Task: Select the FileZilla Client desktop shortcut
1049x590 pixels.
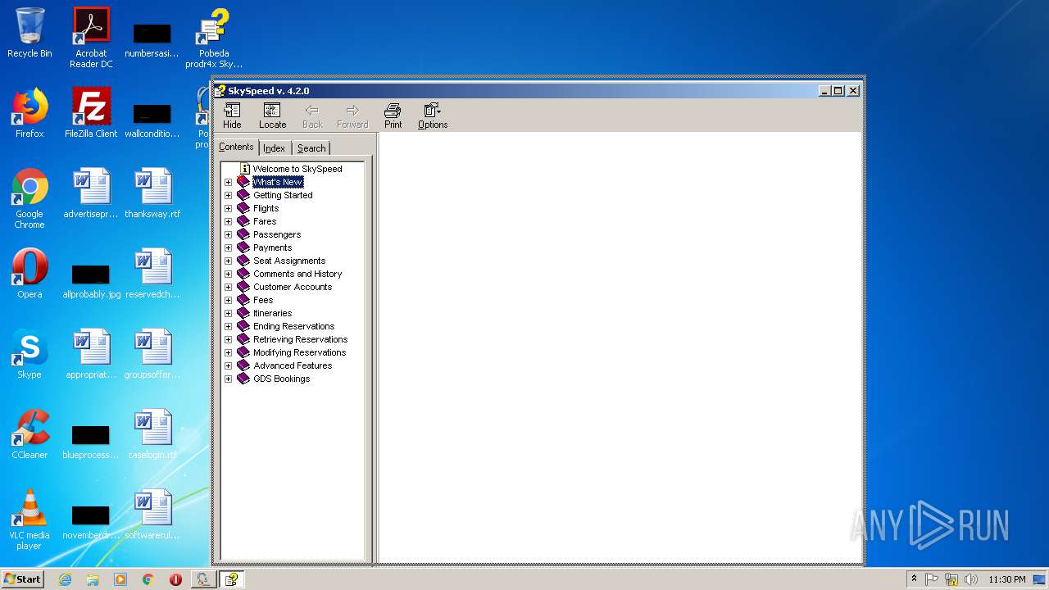Action: (91, 113)
